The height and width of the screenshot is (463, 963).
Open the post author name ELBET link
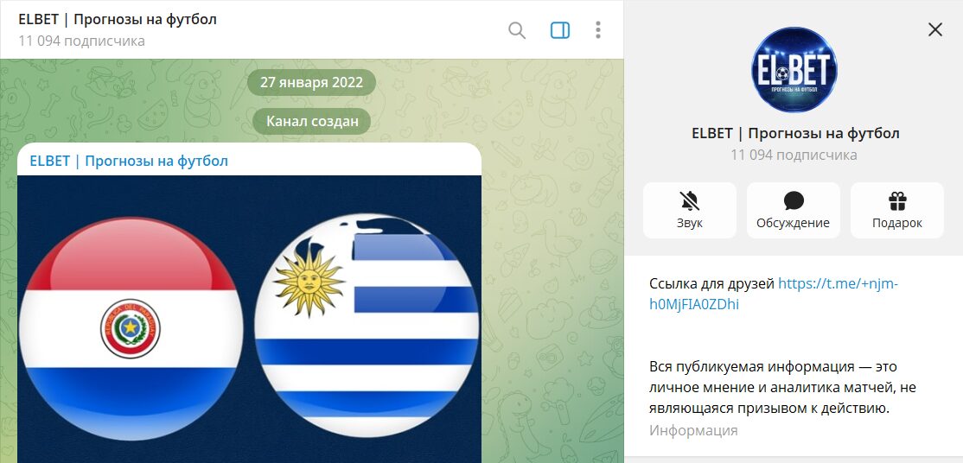(129, 161)
